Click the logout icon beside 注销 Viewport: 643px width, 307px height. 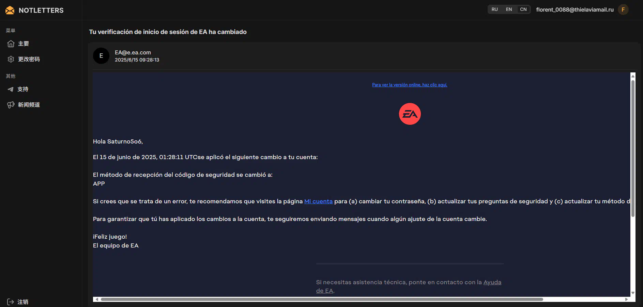pyautogui.click(x=11, y=302)
